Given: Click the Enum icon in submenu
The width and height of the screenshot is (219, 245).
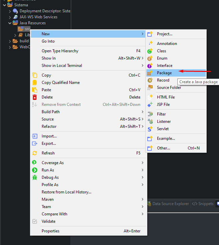Looking at the screenshot, I should click(x=150, y=58).
